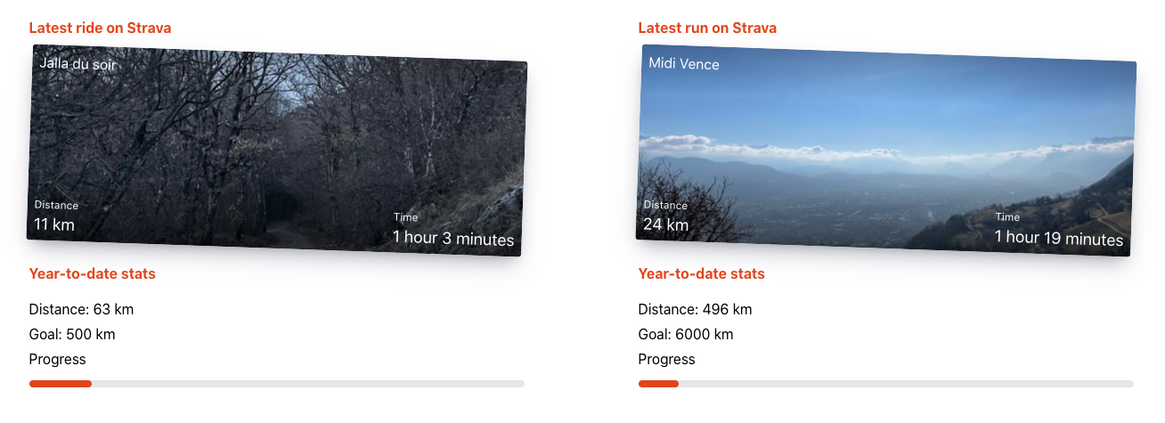Screen dimensions: 1165x423
Task: Click the run distance '24 km' value
Action: pyautogui.click(x=666, y=224)
